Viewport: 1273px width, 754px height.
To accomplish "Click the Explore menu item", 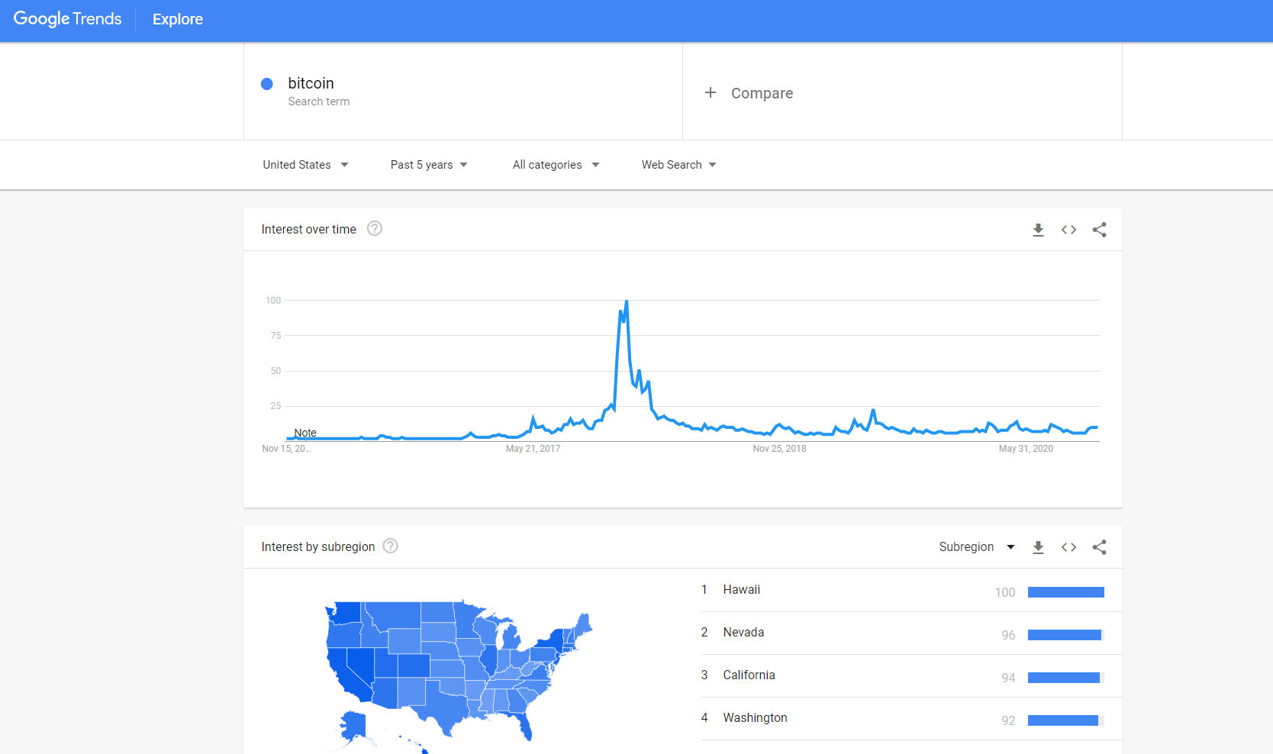I will (x=177, y=19).
